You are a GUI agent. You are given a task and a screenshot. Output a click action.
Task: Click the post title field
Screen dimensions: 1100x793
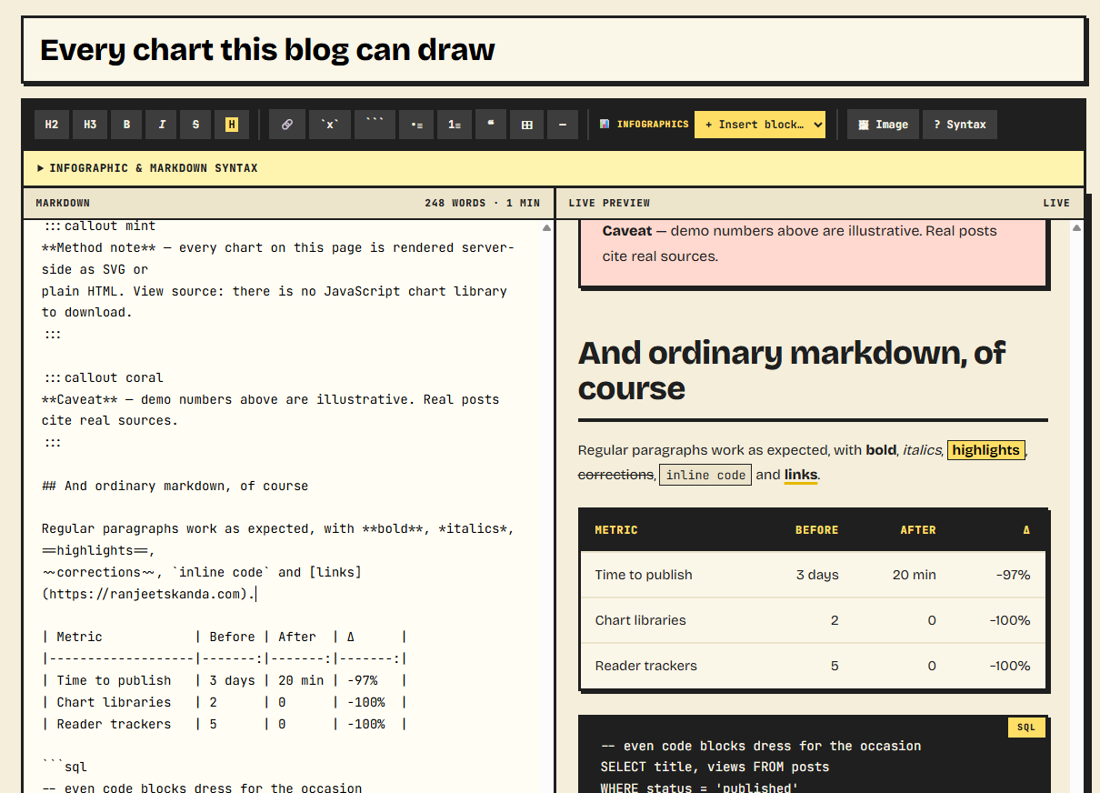[554, 49]
